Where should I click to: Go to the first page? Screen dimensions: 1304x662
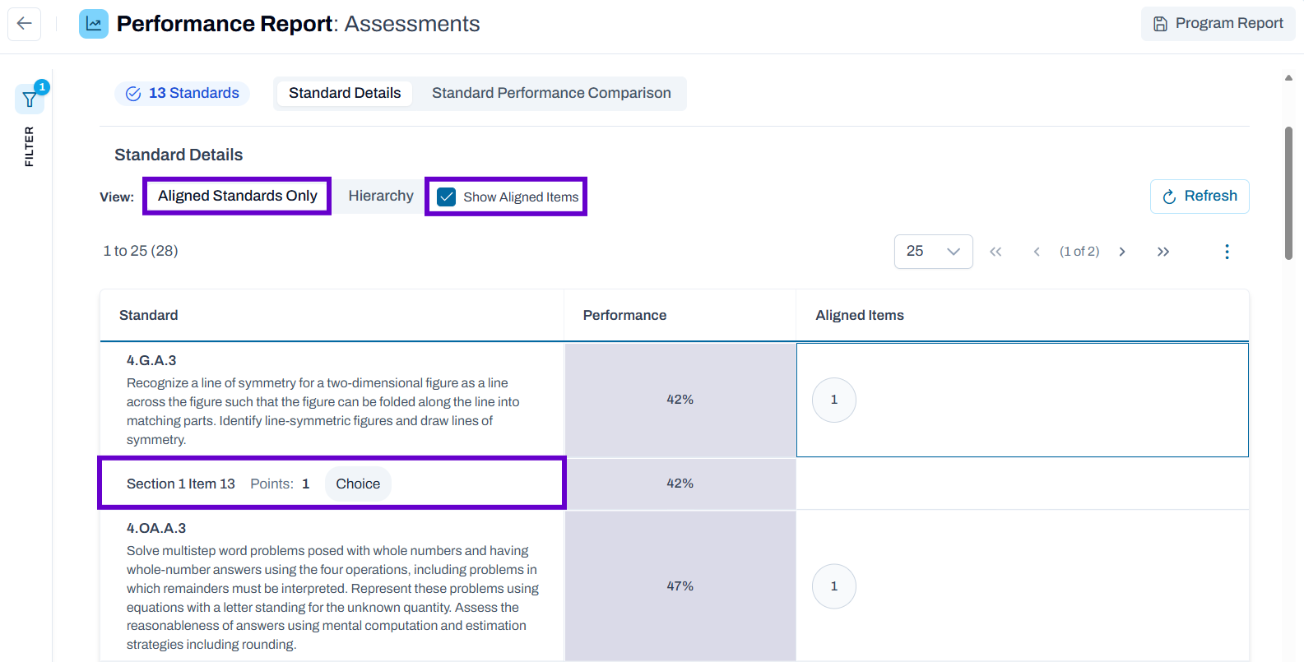pos(995,252)
